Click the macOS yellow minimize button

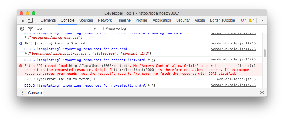pyautogui.click(x=27, y=13)
